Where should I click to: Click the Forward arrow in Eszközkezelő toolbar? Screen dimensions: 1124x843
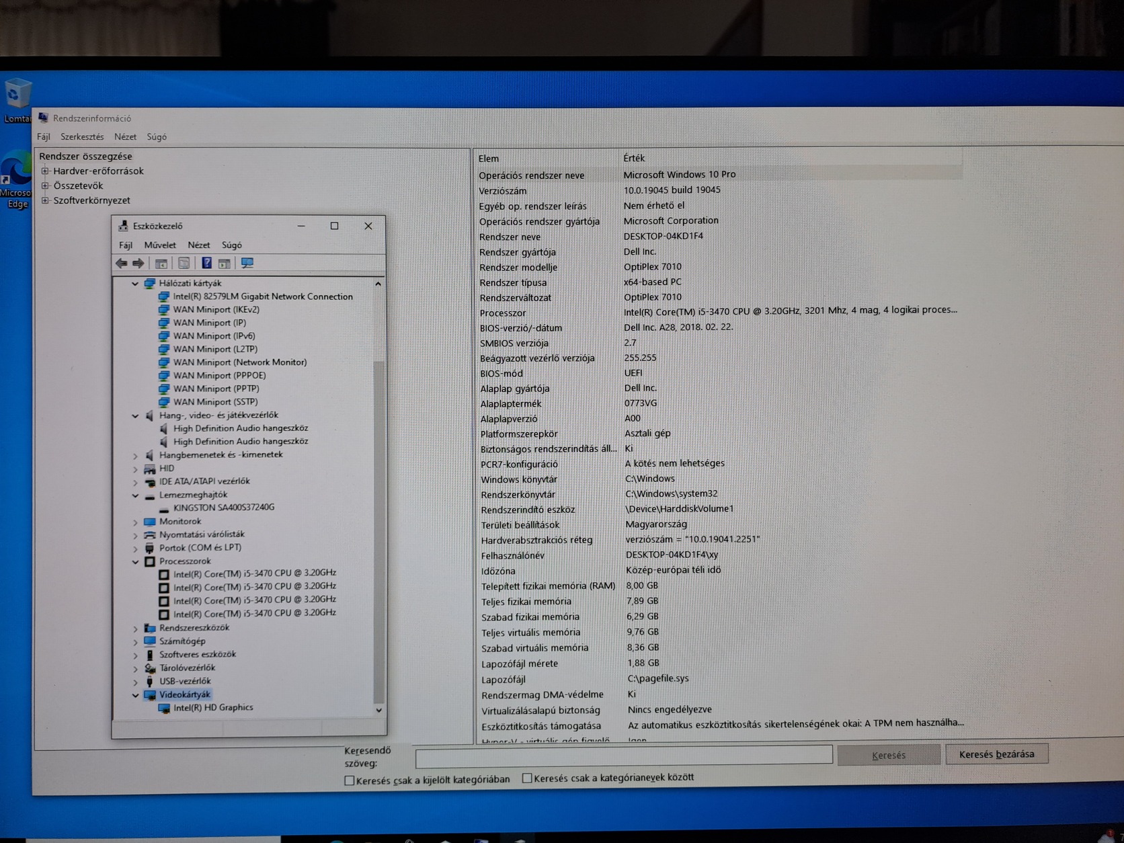click(x=138, y=264)
